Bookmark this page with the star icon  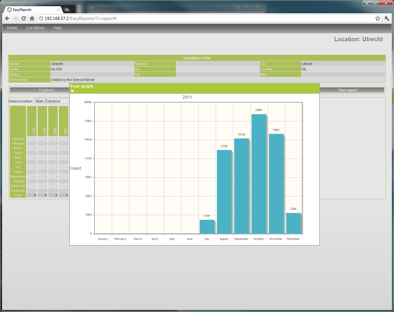(x=378, y=18)
